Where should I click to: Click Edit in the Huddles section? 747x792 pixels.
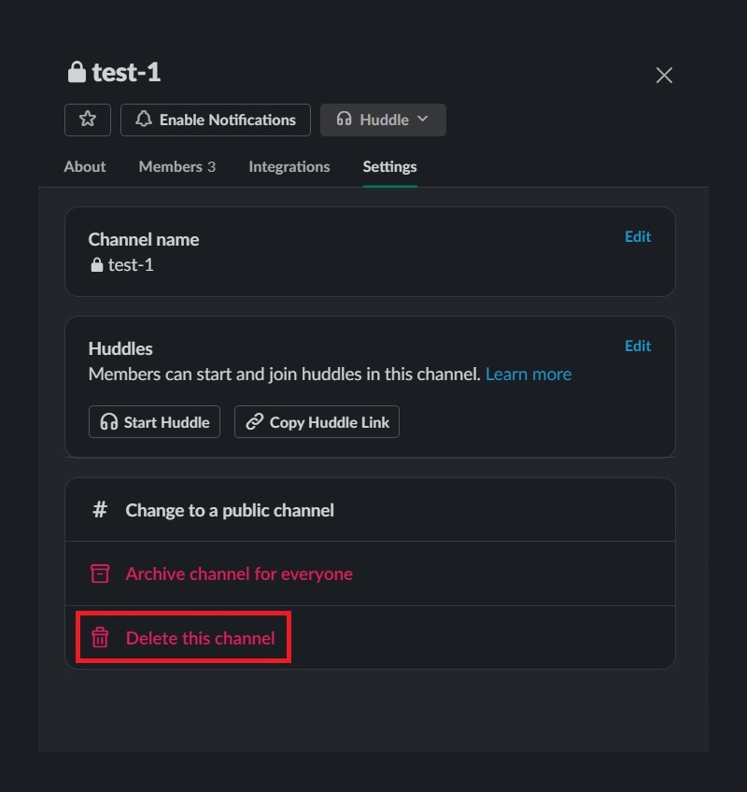pyautogui.click(x=638, y=346)
